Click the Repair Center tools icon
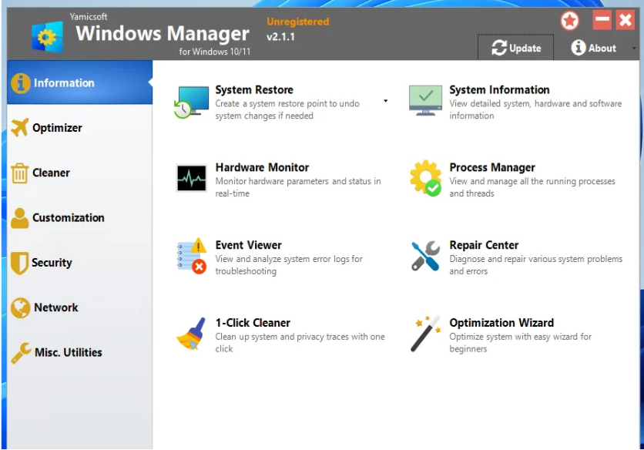 coord(425,256)
